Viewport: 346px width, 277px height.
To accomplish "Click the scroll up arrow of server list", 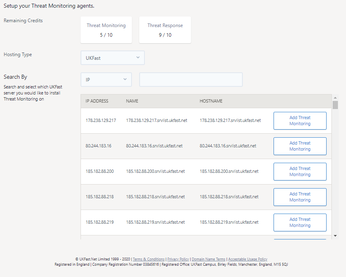I will coord(335,97).
